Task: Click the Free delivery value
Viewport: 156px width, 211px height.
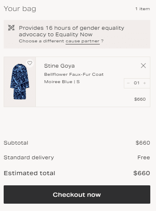Action: (x=144, y=158)
